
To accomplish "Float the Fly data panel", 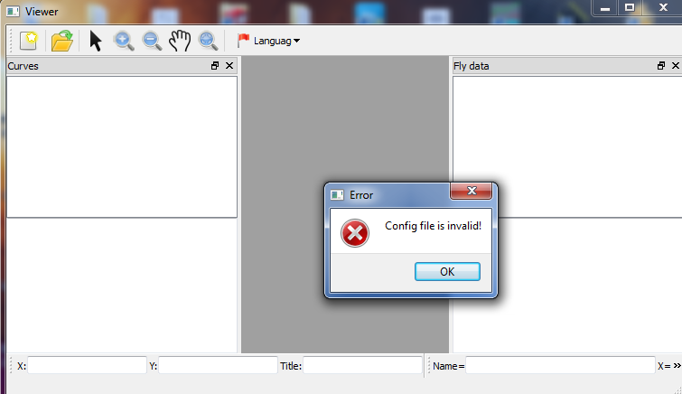I will coord(661,66).
